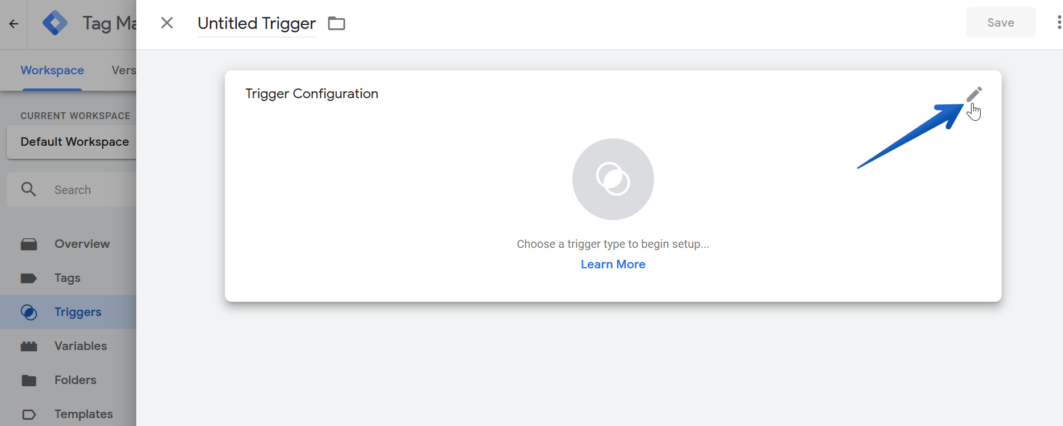Click the Trigger Configuration heading
Screen dimensions: 1063x426
click(x=312, y=94)
